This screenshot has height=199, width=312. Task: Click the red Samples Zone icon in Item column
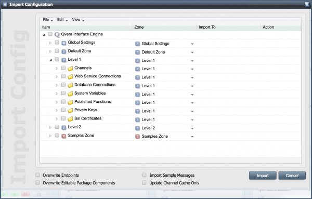63,136
